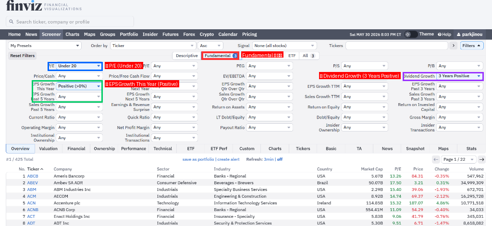The width and height of the screenshot is (492, 226).
Task: Sort by the Ticker column header
Action: 35,169
